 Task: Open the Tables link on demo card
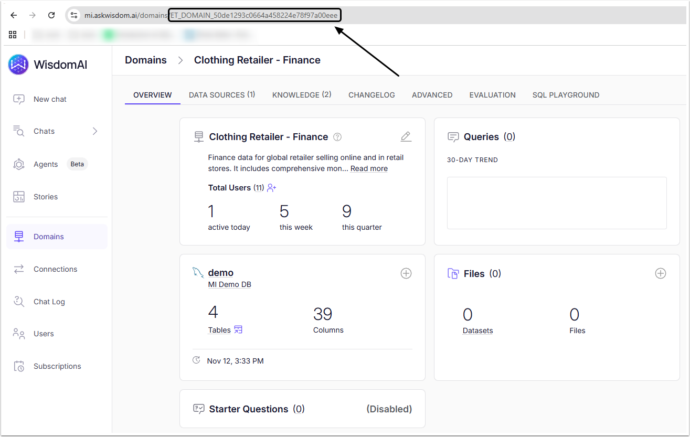click(x=219, y=330)
